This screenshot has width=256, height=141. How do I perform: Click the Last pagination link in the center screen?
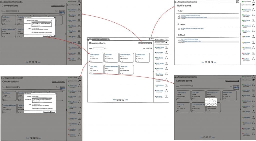[126, 100]
